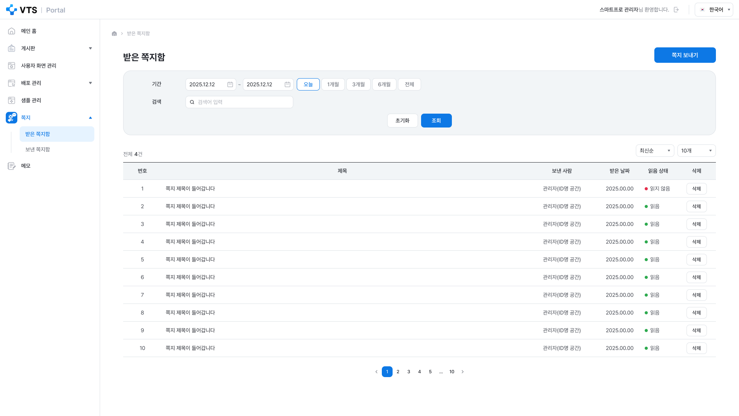The height and width of the screenshot is (416, 739).
Task: Select 받은 쪽지함 submenu item
Action: click(x=57, y=134)
